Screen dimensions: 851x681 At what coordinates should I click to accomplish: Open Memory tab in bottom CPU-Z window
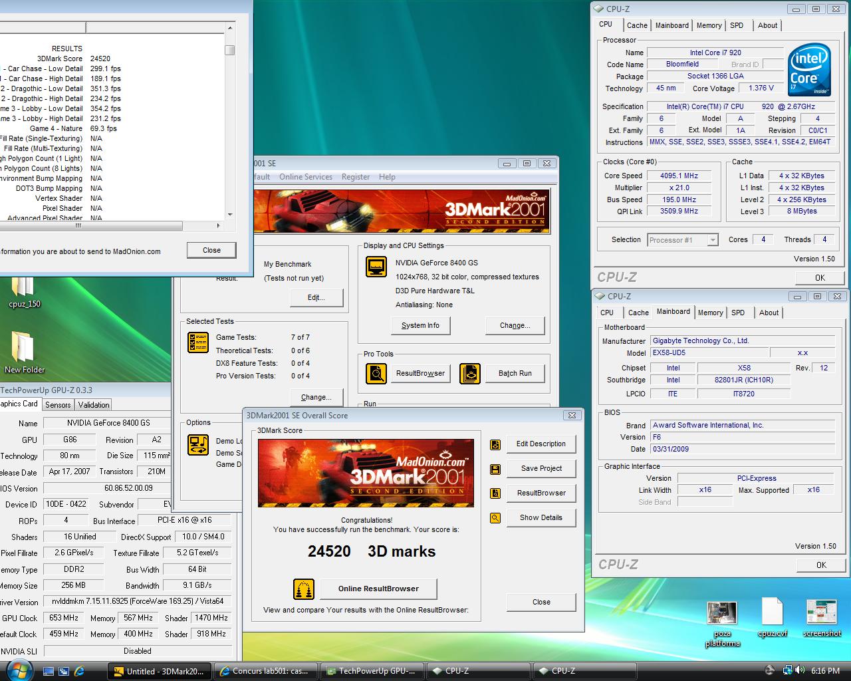coord(710,313)
